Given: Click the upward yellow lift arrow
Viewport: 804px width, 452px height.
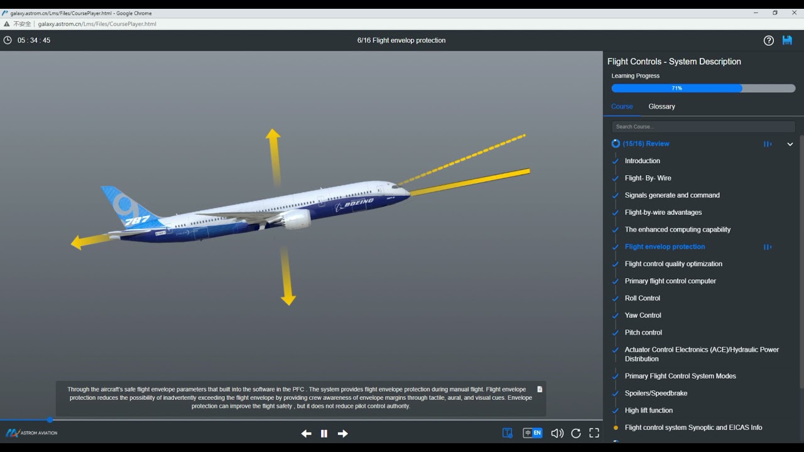Looking at the screenshot, I should point(273,157).
